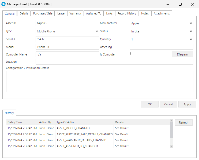Click into the Asset Tag field
Screen dimensions: 199x160
click(x=161, y=47)
